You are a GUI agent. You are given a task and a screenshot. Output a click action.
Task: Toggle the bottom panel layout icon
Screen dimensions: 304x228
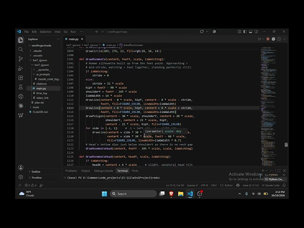point(250,32)
